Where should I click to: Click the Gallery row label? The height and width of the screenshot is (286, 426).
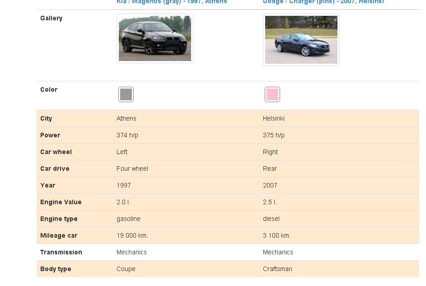(51, 18)
